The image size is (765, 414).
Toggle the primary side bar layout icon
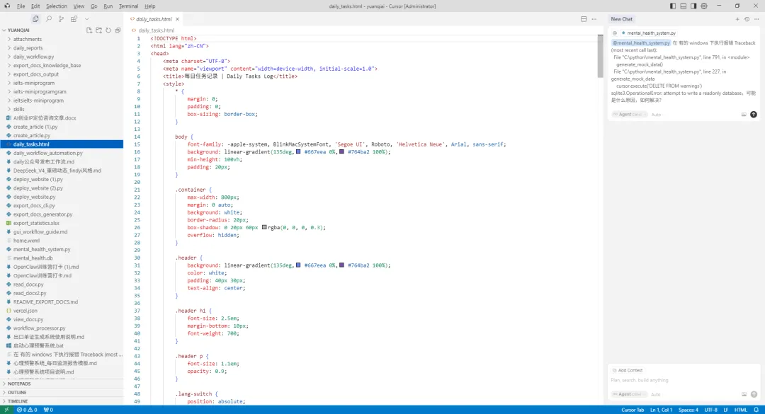point(673,6)
